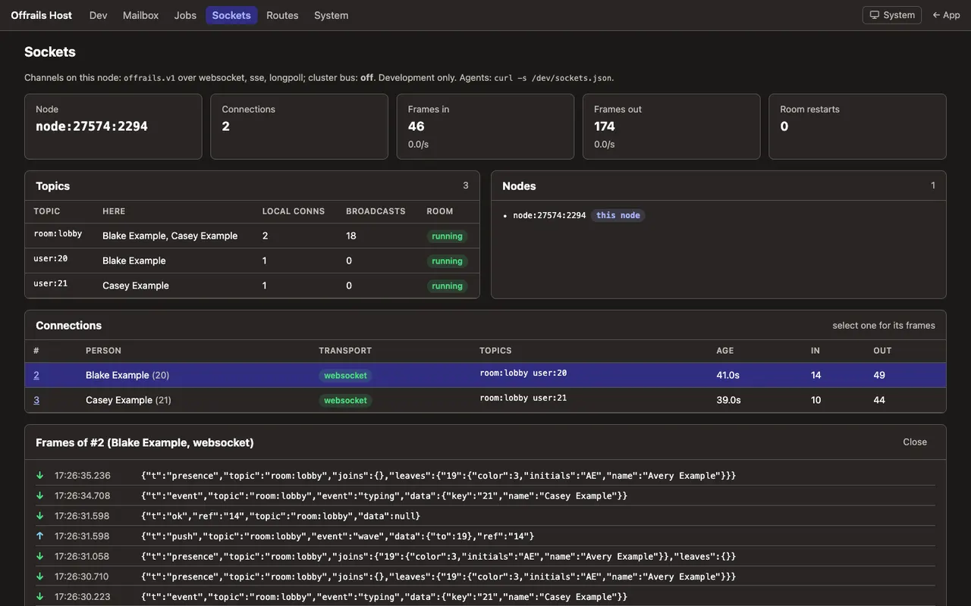Click the Frames out card showing 174
This screenshot has height=606, width=971.
pos(671,127)
